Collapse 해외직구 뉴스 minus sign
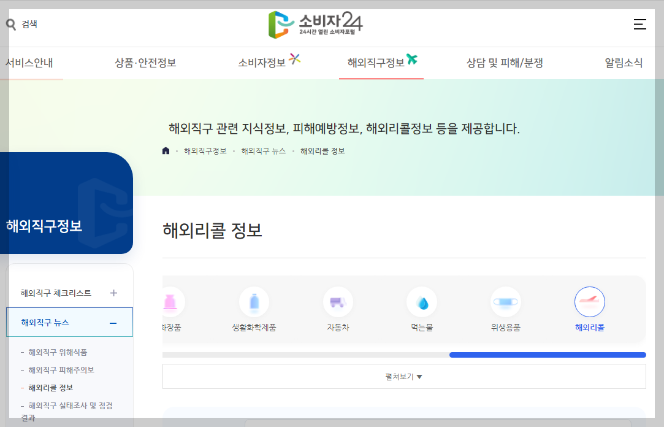The image size is (664, 427). 113,323
